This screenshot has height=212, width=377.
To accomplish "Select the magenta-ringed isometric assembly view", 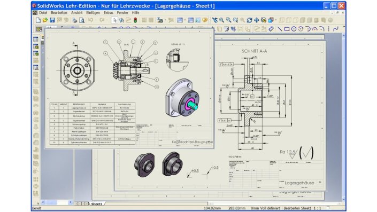I will (x=182, y=98).
